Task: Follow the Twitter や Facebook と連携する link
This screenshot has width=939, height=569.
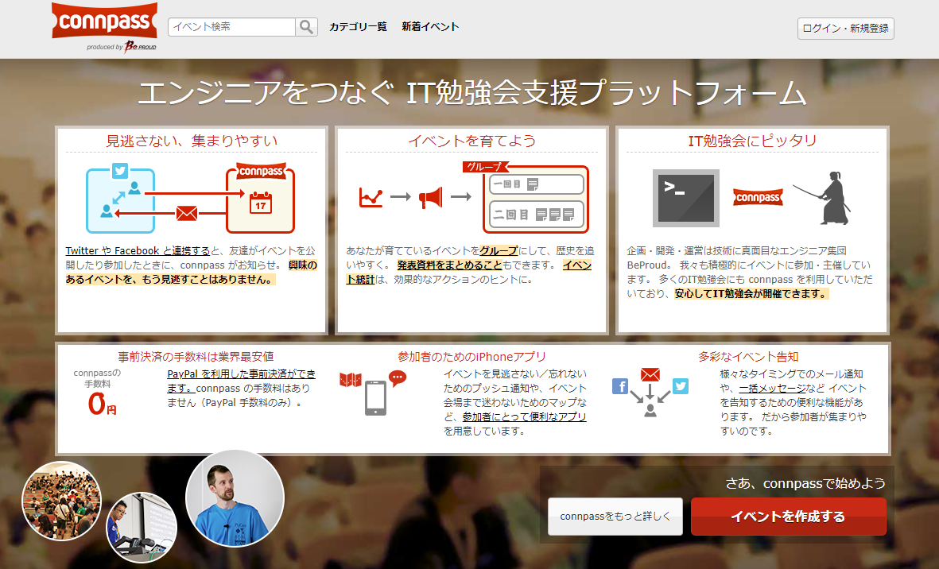Action: [x=138, y=250]
